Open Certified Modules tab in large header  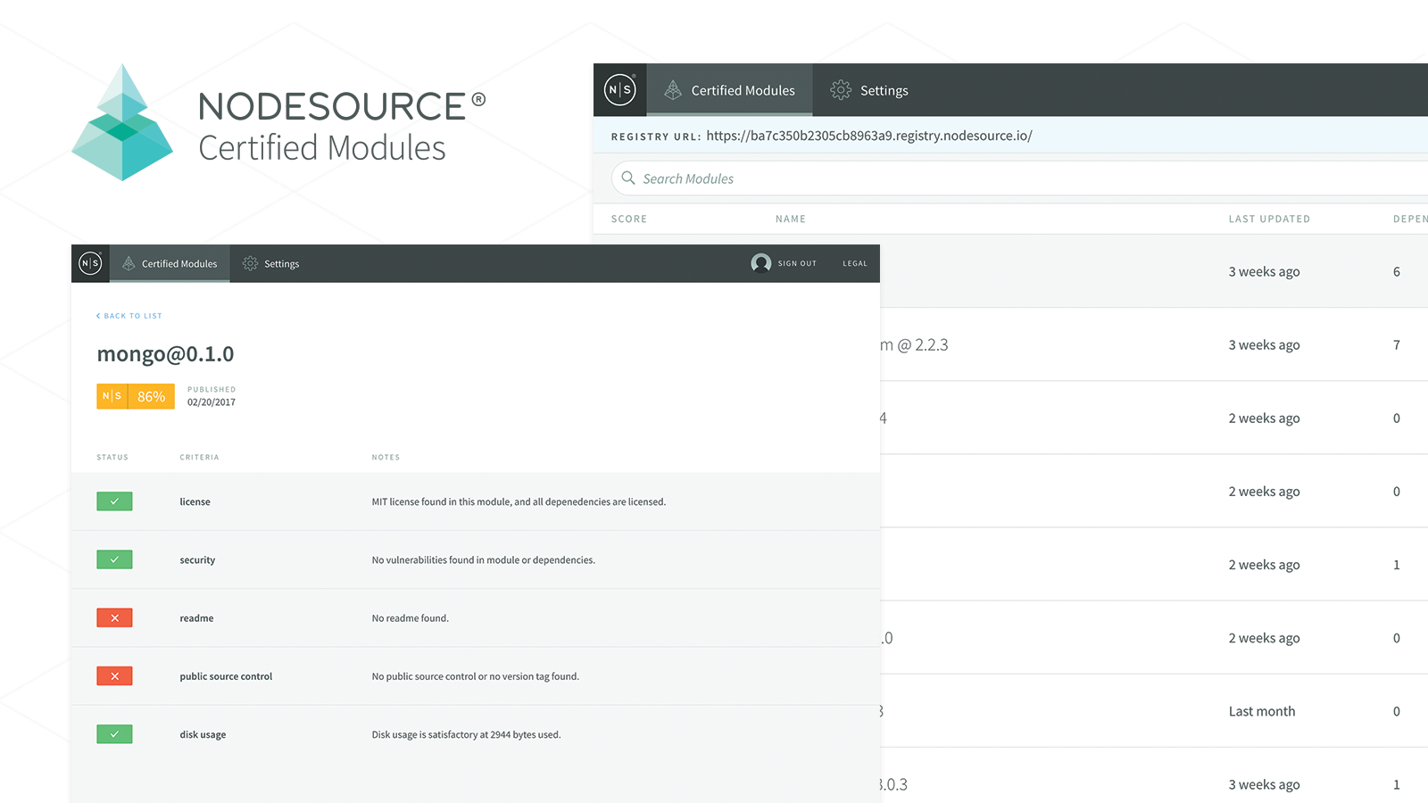coord(729,90)
